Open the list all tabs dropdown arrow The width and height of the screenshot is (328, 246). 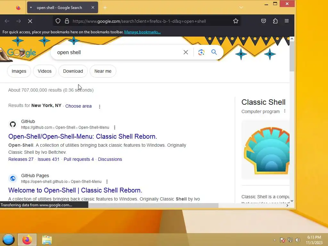(x=241, y=7)
